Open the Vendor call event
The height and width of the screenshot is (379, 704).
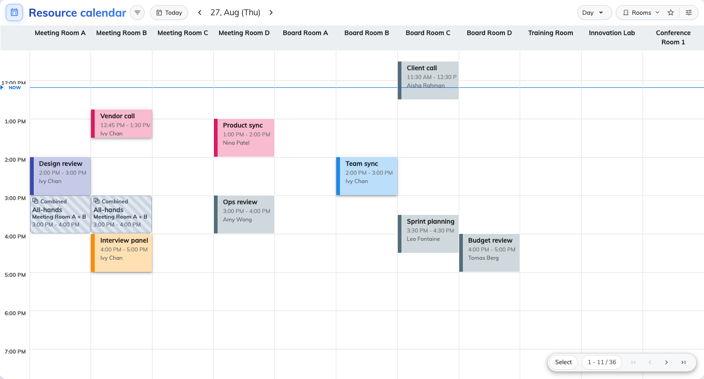coord(121,124)
